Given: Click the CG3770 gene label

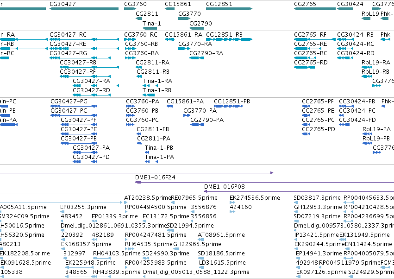Looking at the screenshot, I should point(189,13).
